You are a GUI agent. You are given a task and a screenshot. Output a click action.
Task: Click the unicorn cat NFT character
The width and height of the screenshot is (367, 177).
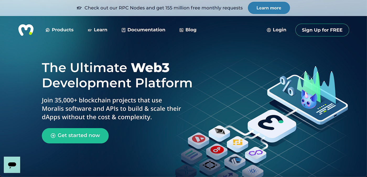309,99
